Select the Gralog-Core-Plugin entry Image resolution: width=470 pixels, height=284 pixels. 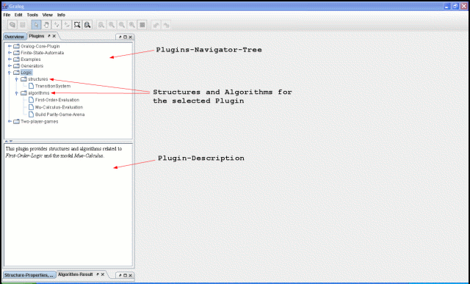pos(40,46)
